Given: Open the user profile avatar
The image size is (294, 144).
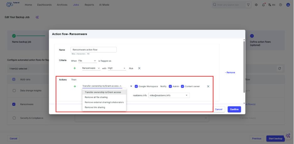Looking at the screenshot, I should click(x=288, y=5).
